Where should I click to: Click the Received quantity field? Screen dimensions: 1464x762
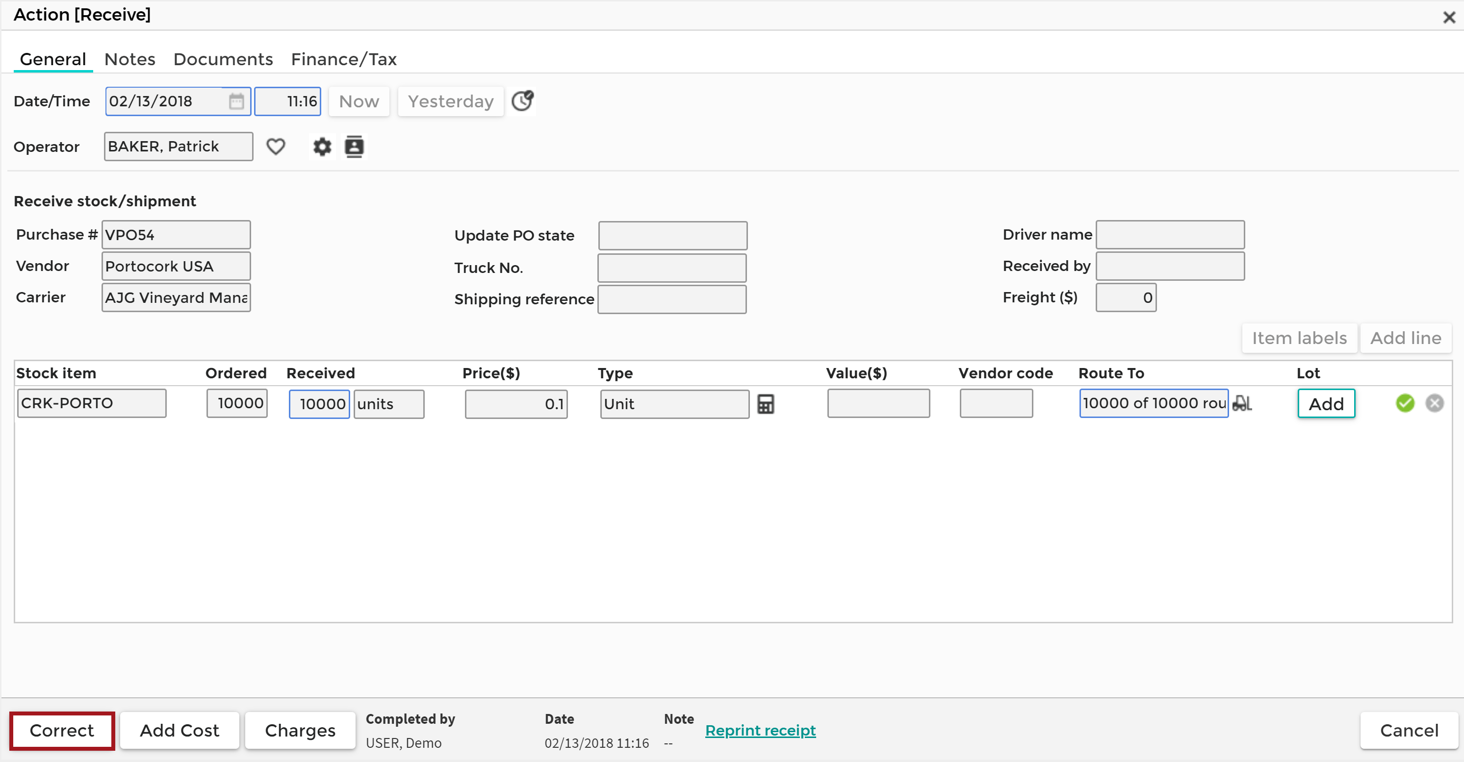tap(319, 404)
